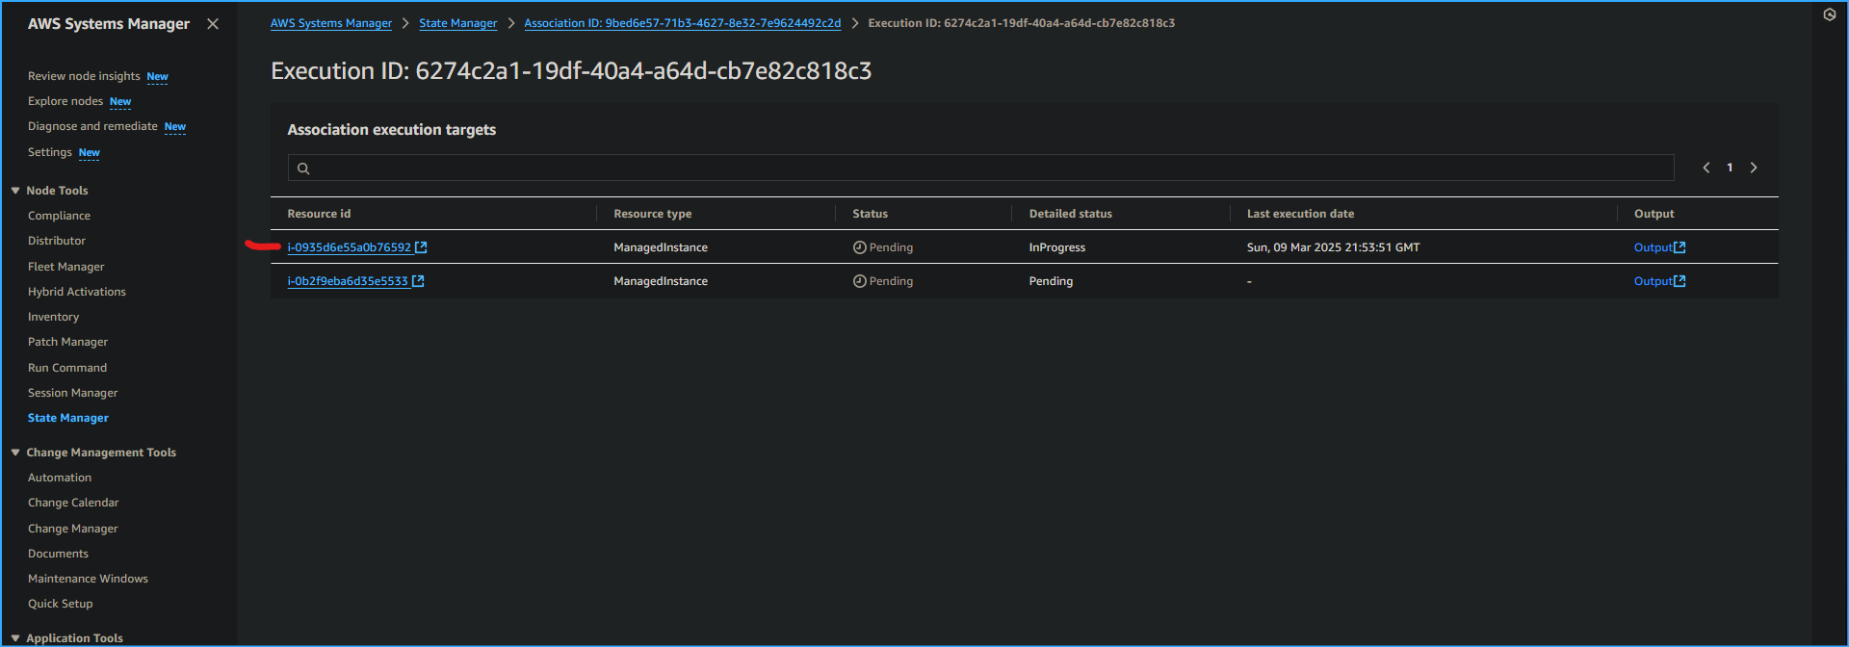This screenshot has width=1849, height=647.
Task: Click the Detailed status column header
Action: 1070,214
